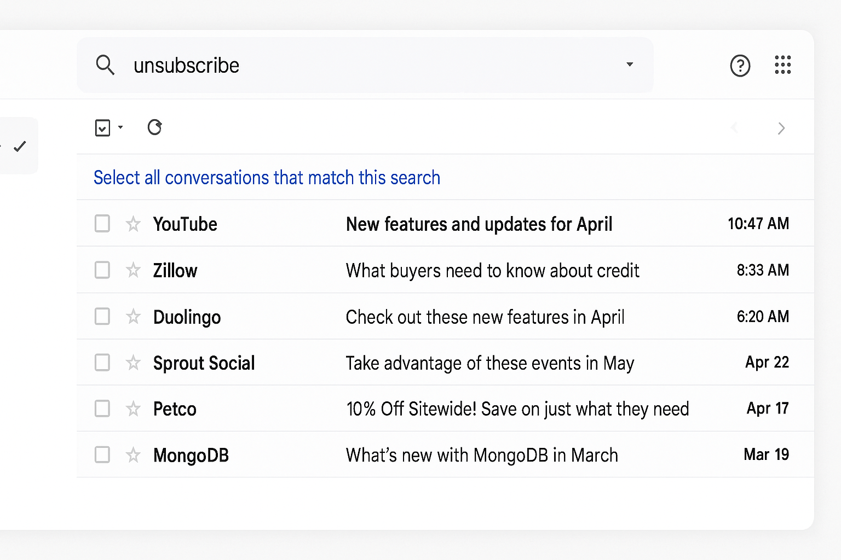The height and width of the screenshot is (560, 841).
Task: Star the Duolingo email
Action: point(133,317)
